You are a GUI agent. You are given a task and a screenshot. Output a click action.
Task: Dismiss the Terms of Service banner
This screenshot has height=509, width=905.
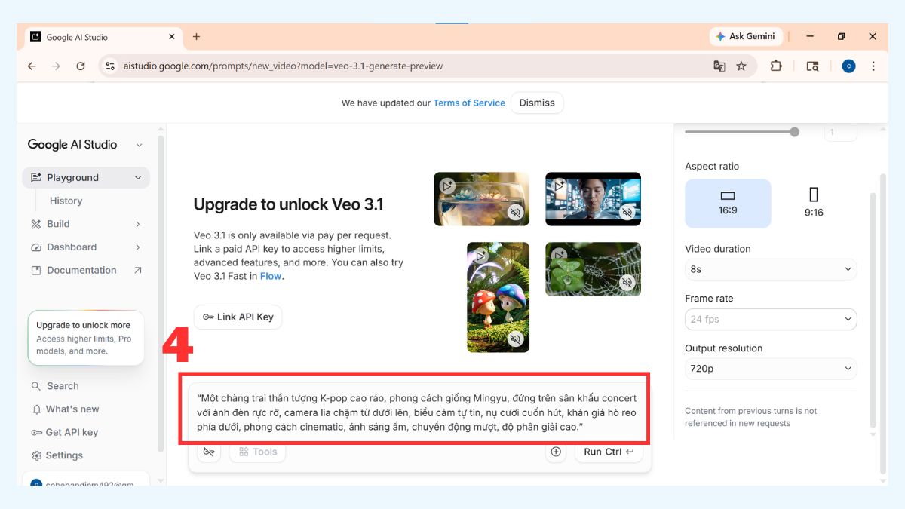(537, 103)
